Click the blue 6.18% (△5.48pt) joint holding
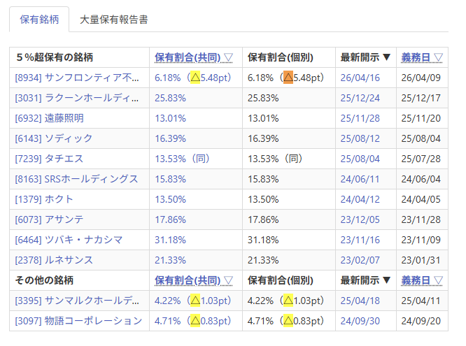The height and width of the screenshot is (346, 466). click(193, 78)
